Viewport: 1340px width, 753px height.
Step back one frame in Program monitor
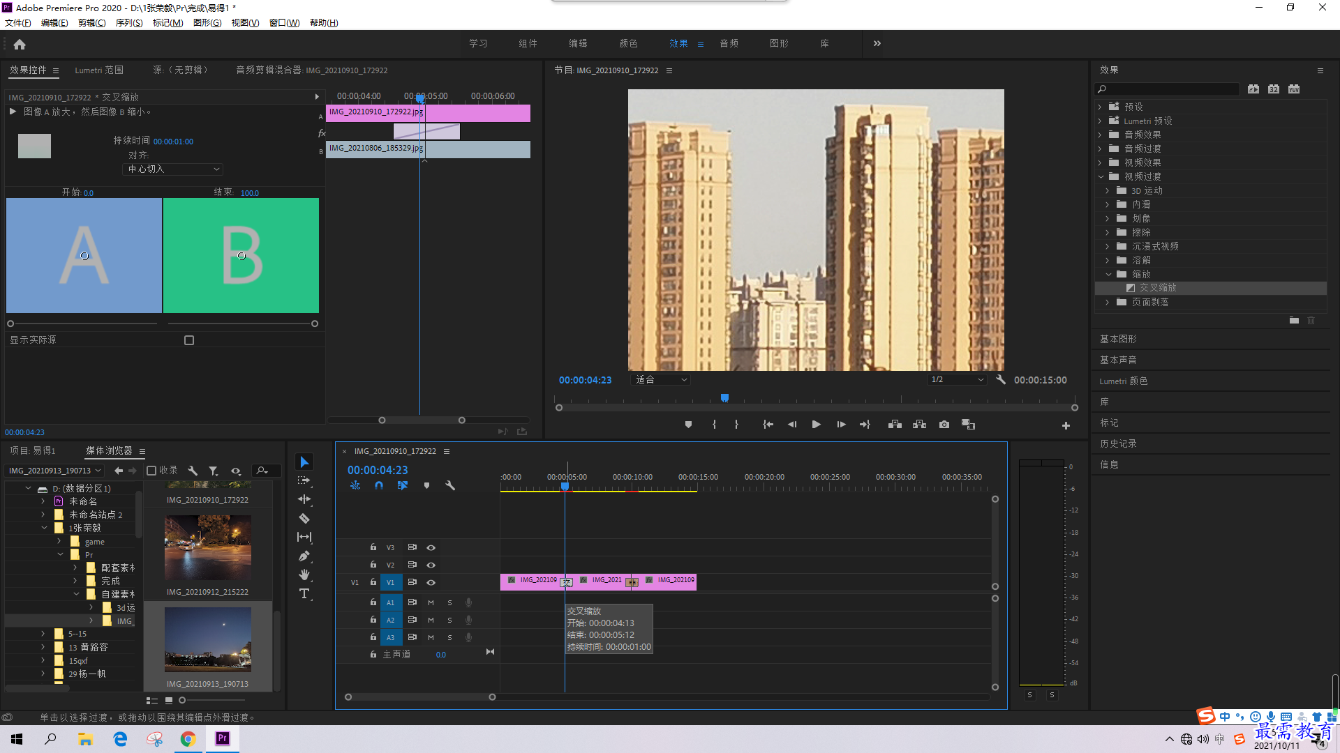pyautogui.click(x=791, y=425)
